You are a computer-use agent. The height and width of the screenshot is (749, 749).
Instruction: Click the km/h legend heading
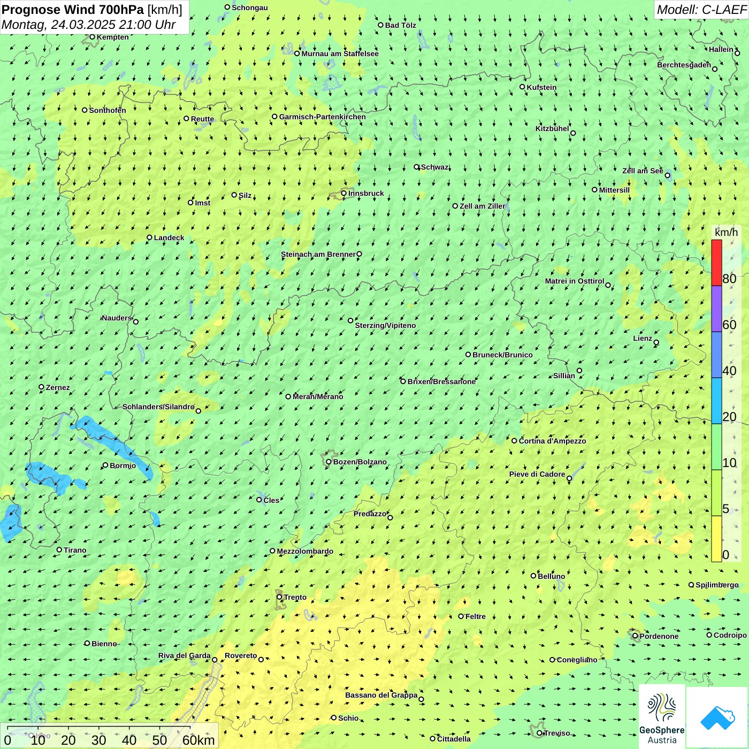point(726,232)
